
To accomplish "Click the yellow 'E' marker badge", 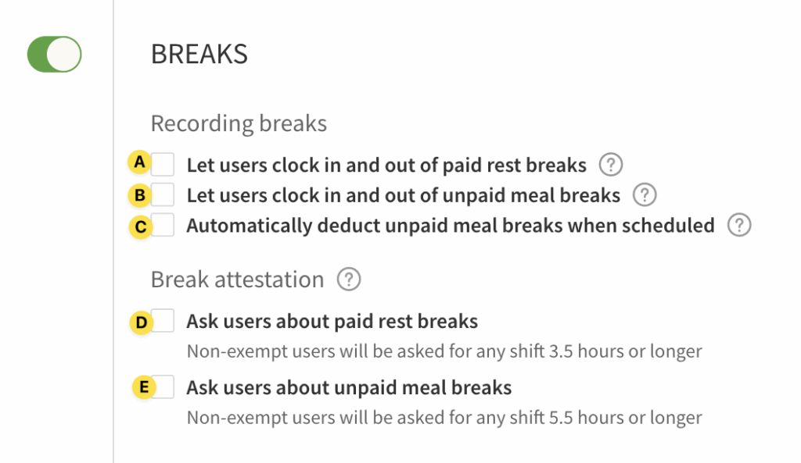I will (144, 387).
